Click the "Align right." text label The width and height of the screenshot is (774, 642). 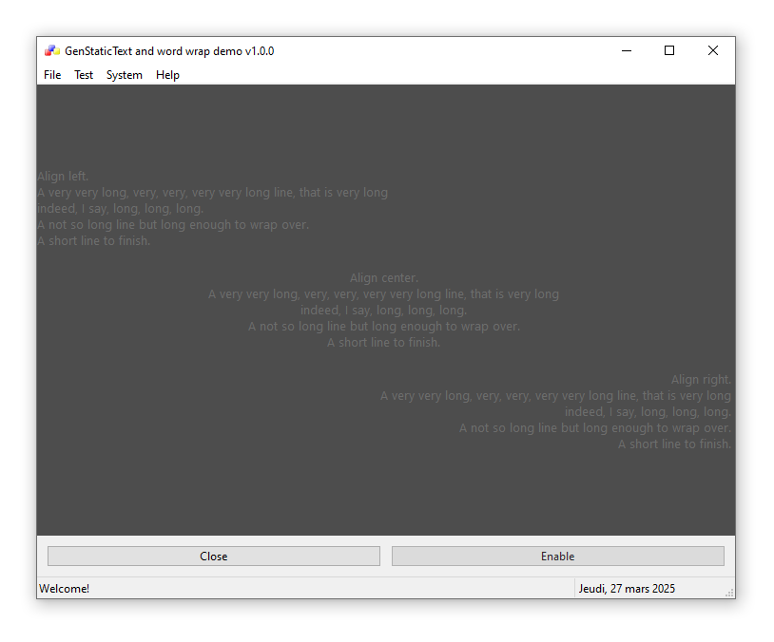701,380
